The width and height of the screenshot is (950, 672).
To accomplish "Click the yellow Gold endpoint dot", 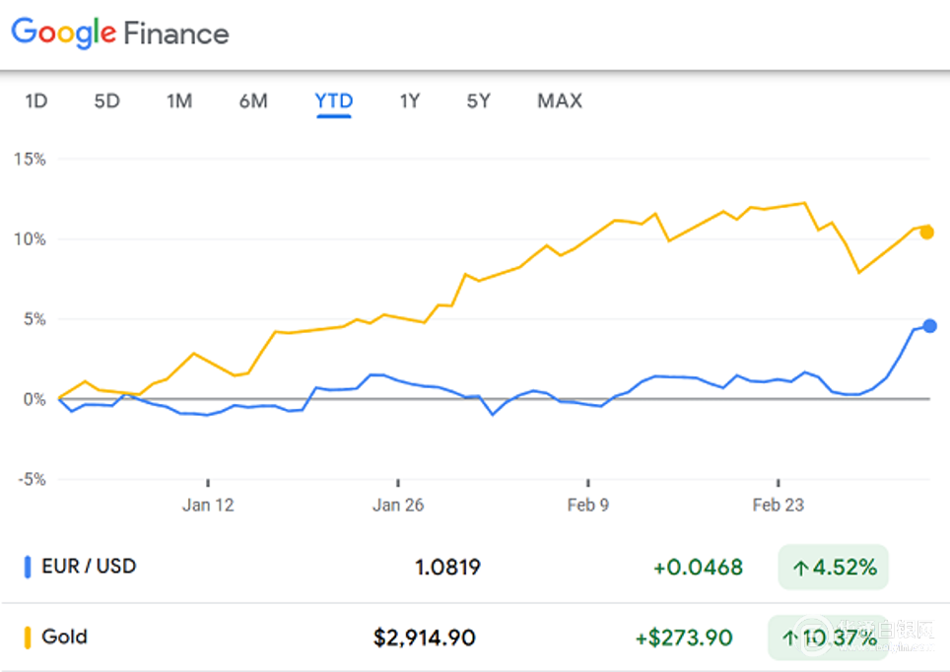I will tap(927, 233).
